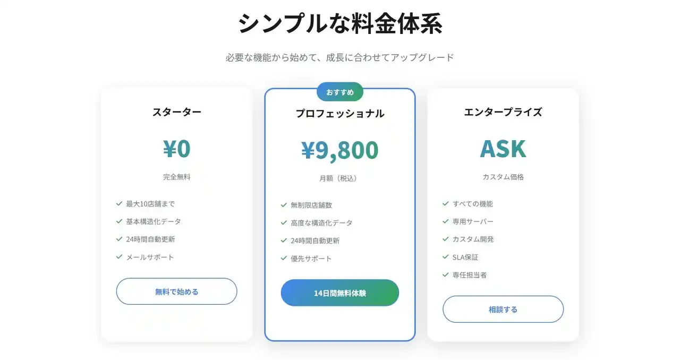Click the ¥9,800 price text

pyautogui.click(x=340, y=150)
